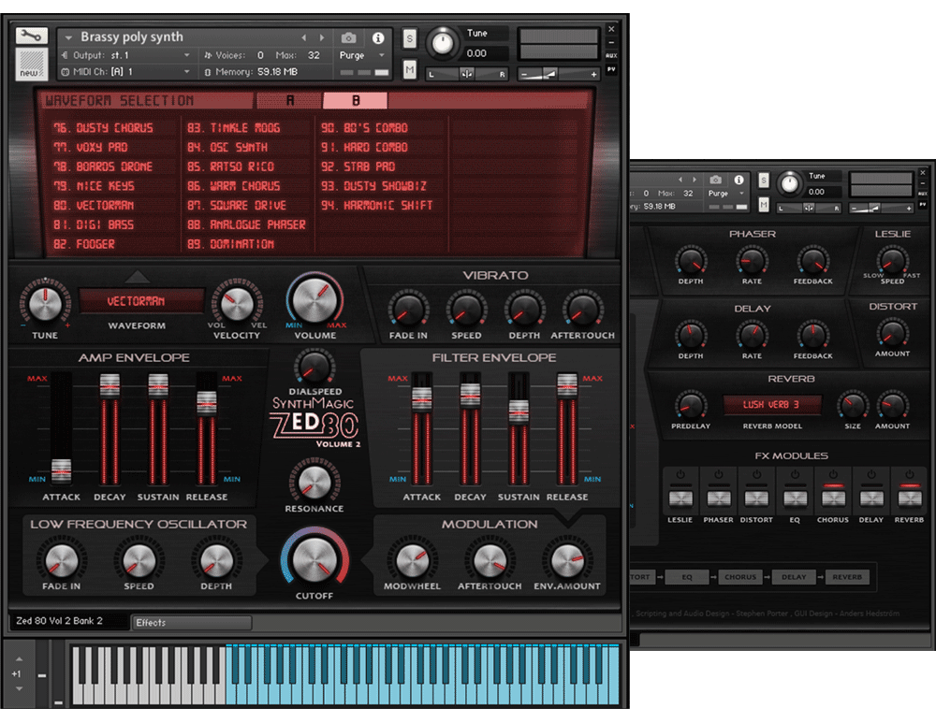Switch to waveform selection tab B
Image resolution: width=936 pixels, height=722 pixels.
pyautogui.click(x=355, y=100)
